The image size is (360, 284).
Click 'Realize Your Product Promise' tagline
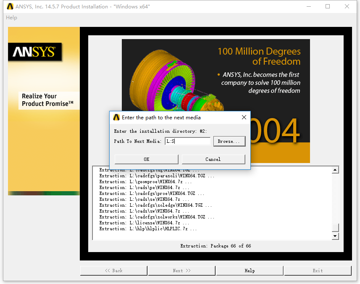[x=48, y=100]
